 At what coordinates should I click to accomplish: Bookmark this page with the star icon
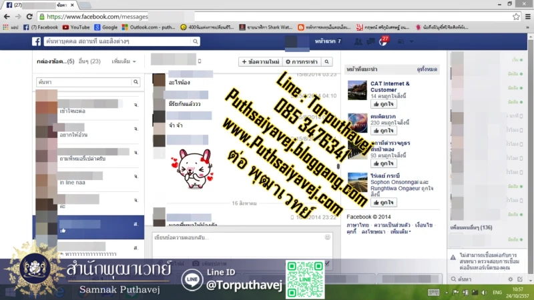(516, 16)
